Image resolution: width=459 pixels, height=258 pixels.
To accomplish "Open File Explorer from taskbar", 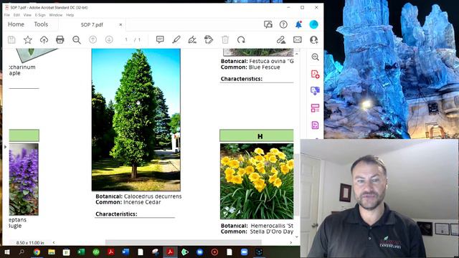I will 52,252.
